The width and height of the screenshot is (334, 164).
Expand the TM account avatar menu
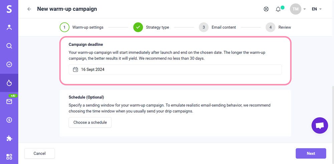coord(298,9)
